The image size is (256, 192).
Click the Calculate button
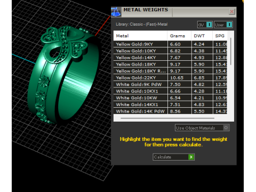tap(173, 157)
